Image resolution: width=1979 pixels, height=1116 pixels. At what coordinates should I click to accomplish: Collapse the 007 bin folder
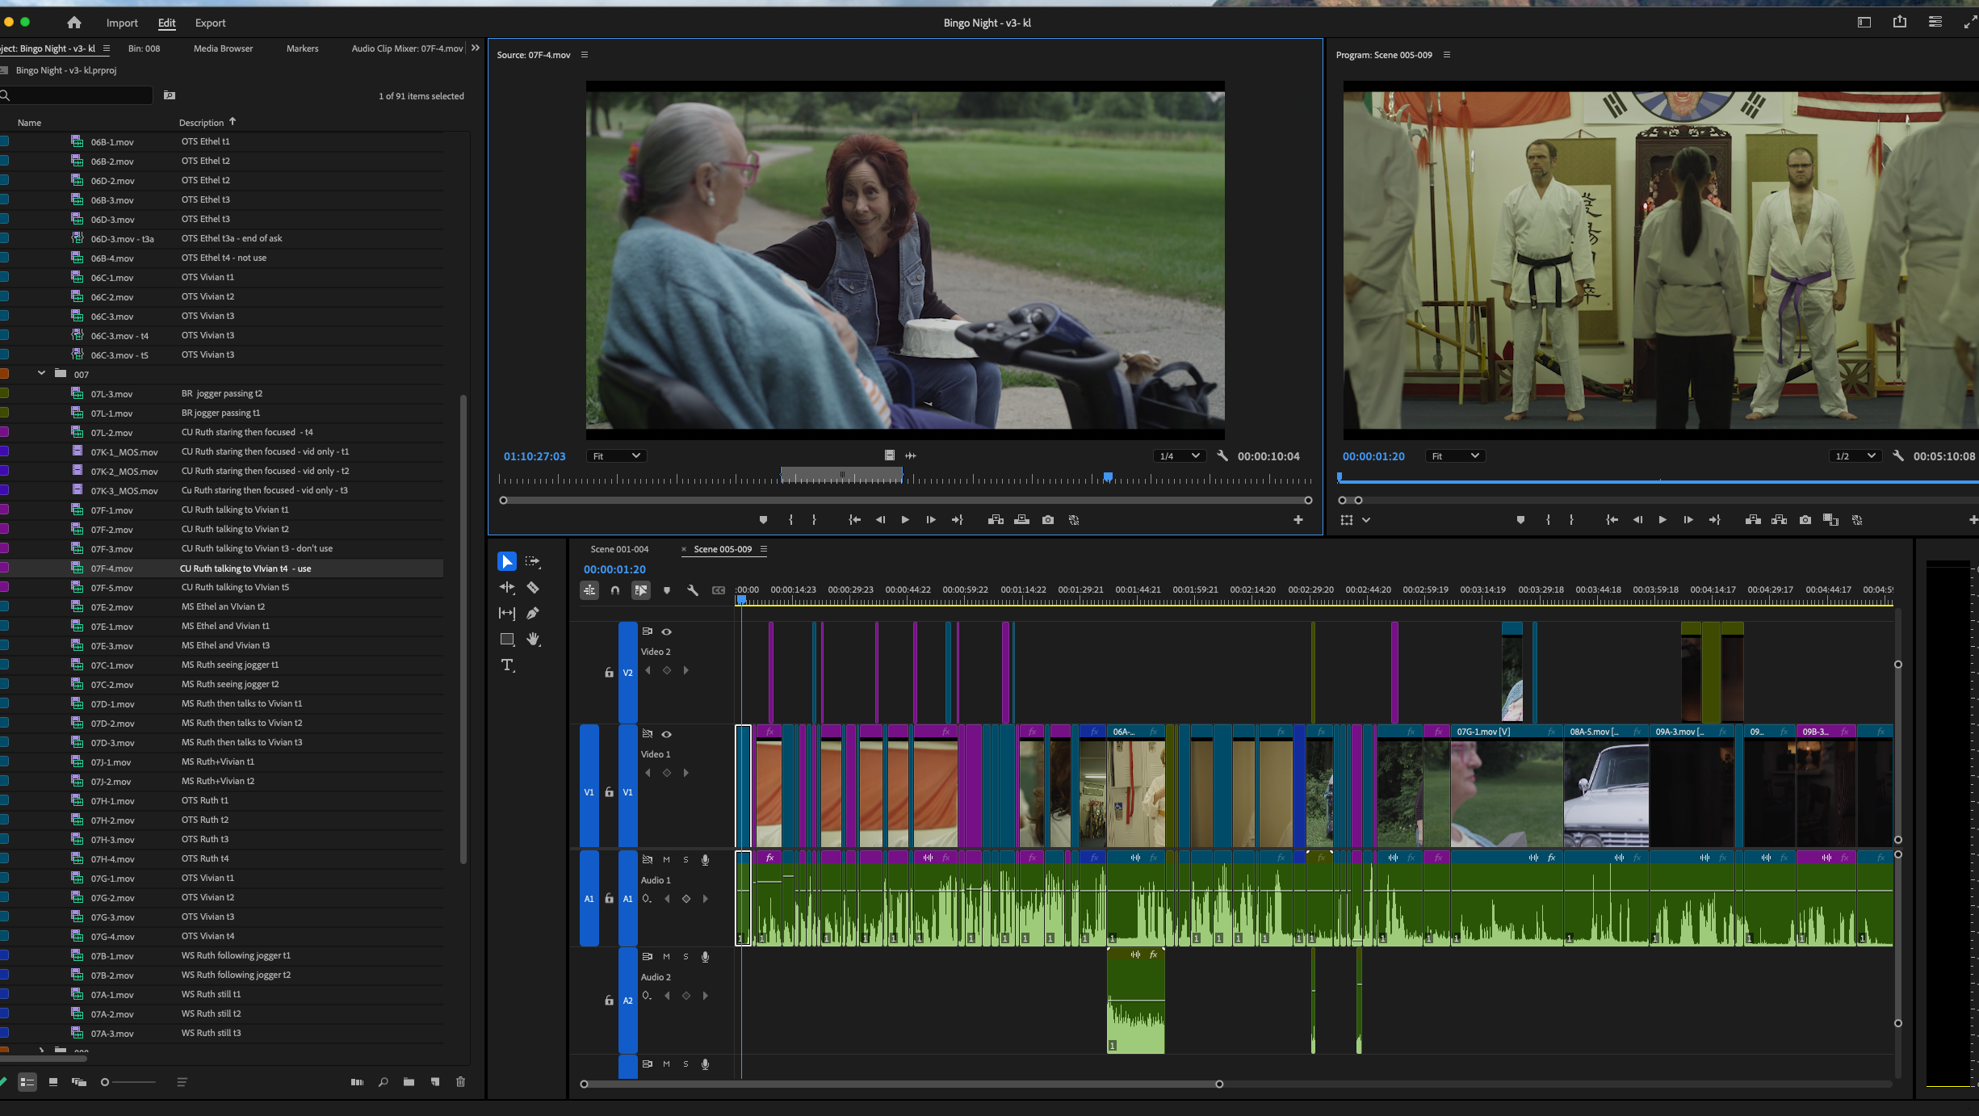pos(41,374)
